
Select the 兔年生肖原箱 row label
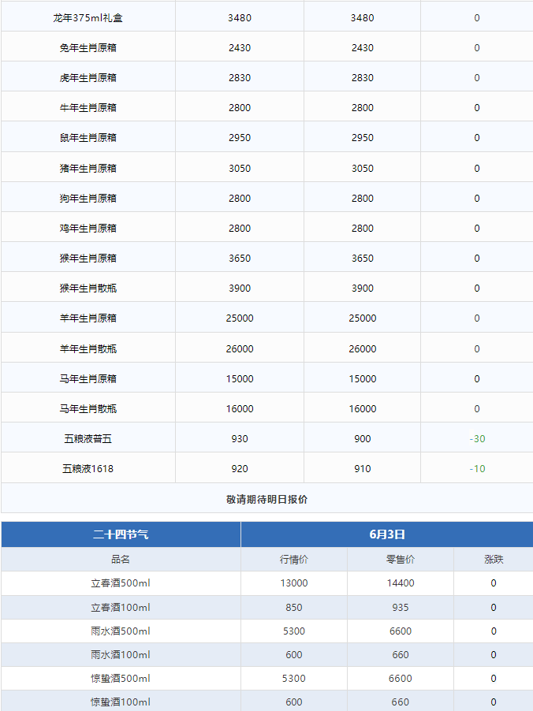(x=88, y=47)
